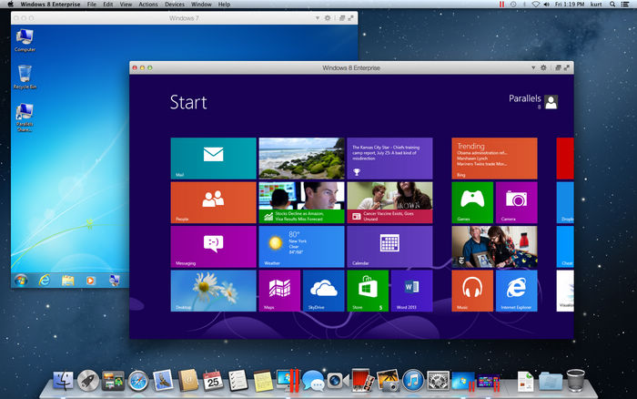Open the Maps tile
The image size is (637, 399).
point(279,290)
